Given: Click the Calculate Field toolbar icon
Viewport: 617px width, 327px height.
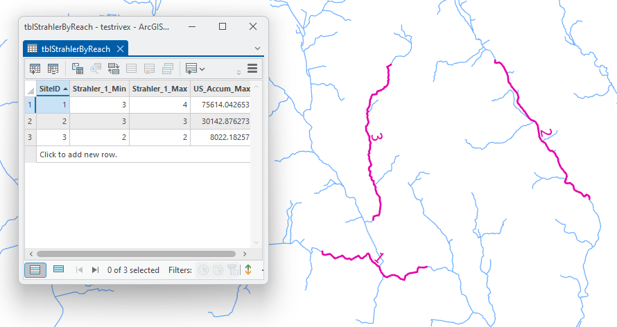Looking at the screenshot, I should pos(53,69).
